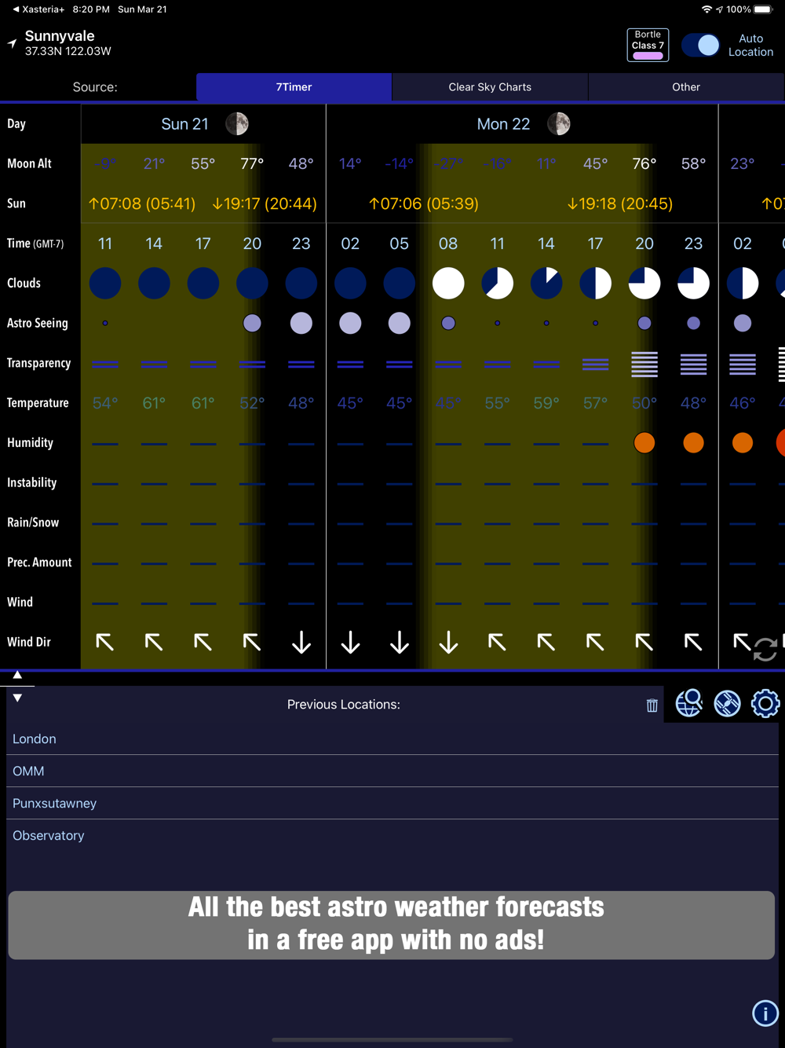Select London from previous locations

pyautogui.click(x=392, y=739)
